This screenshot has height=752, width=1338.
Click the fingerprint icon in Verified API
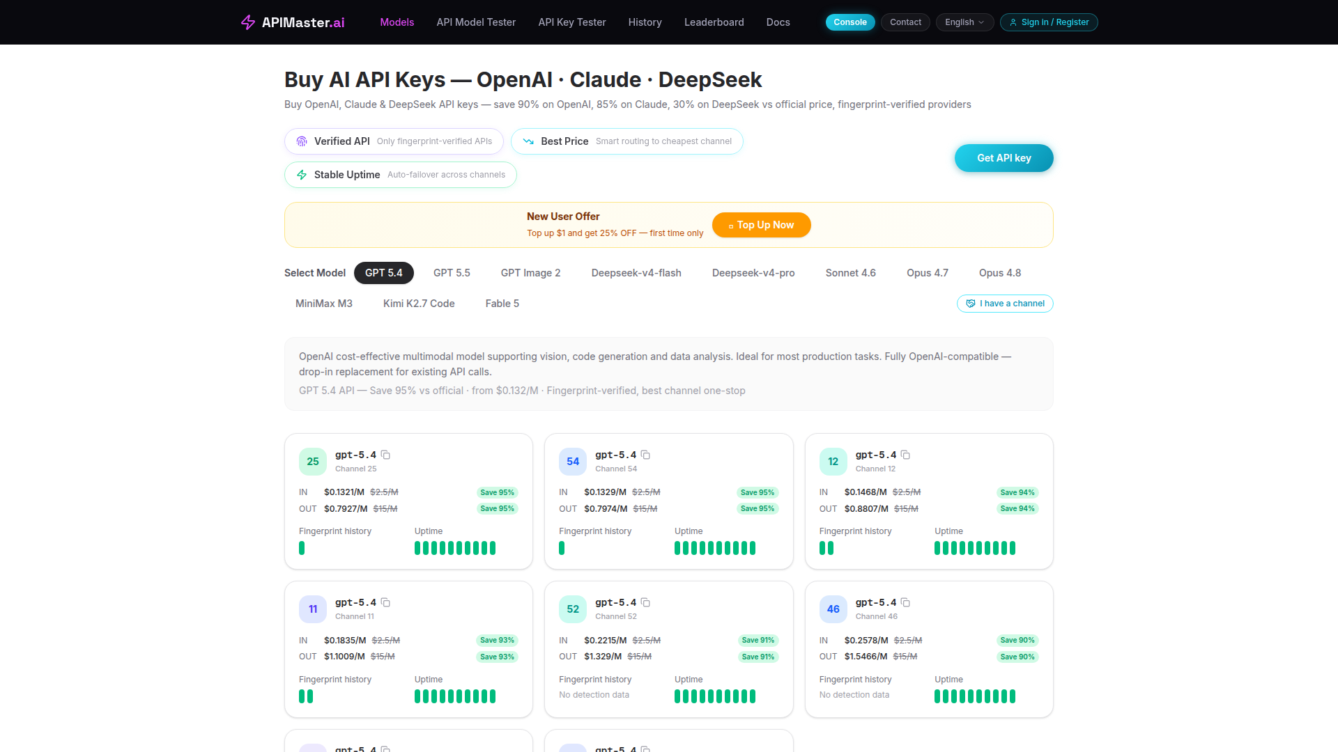tap(302, 141)
